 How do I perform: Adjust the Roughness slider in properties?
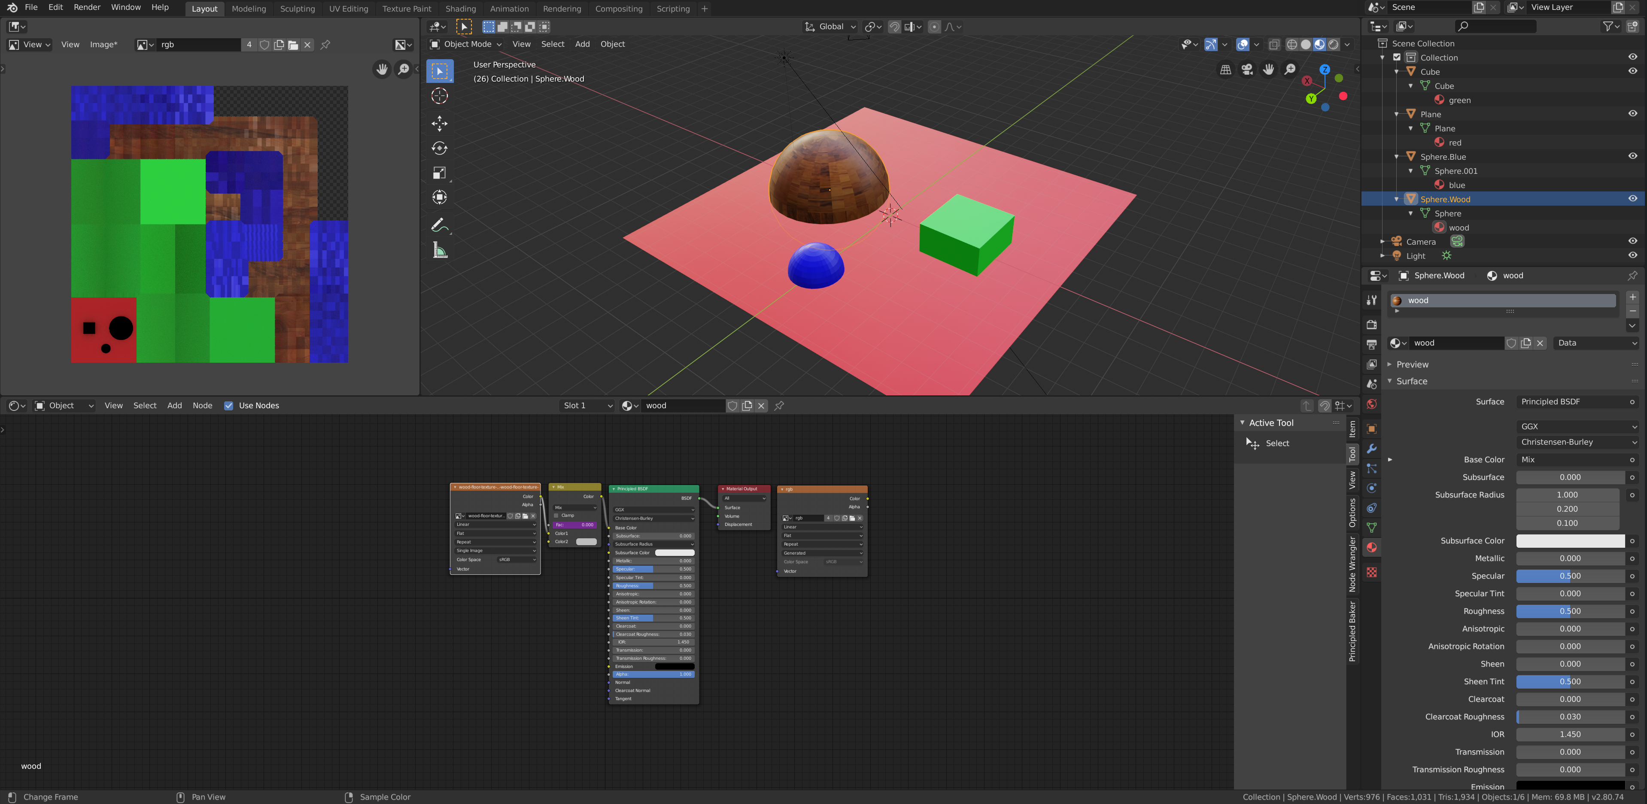point(1570,612)
